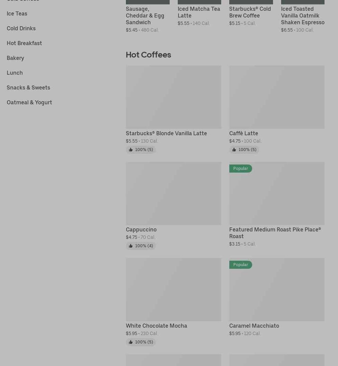The height and width of the screenshot is (366, 338).
Task: Click Popular badge on Caramel Macchiato
Action: [x=240, y=265]
